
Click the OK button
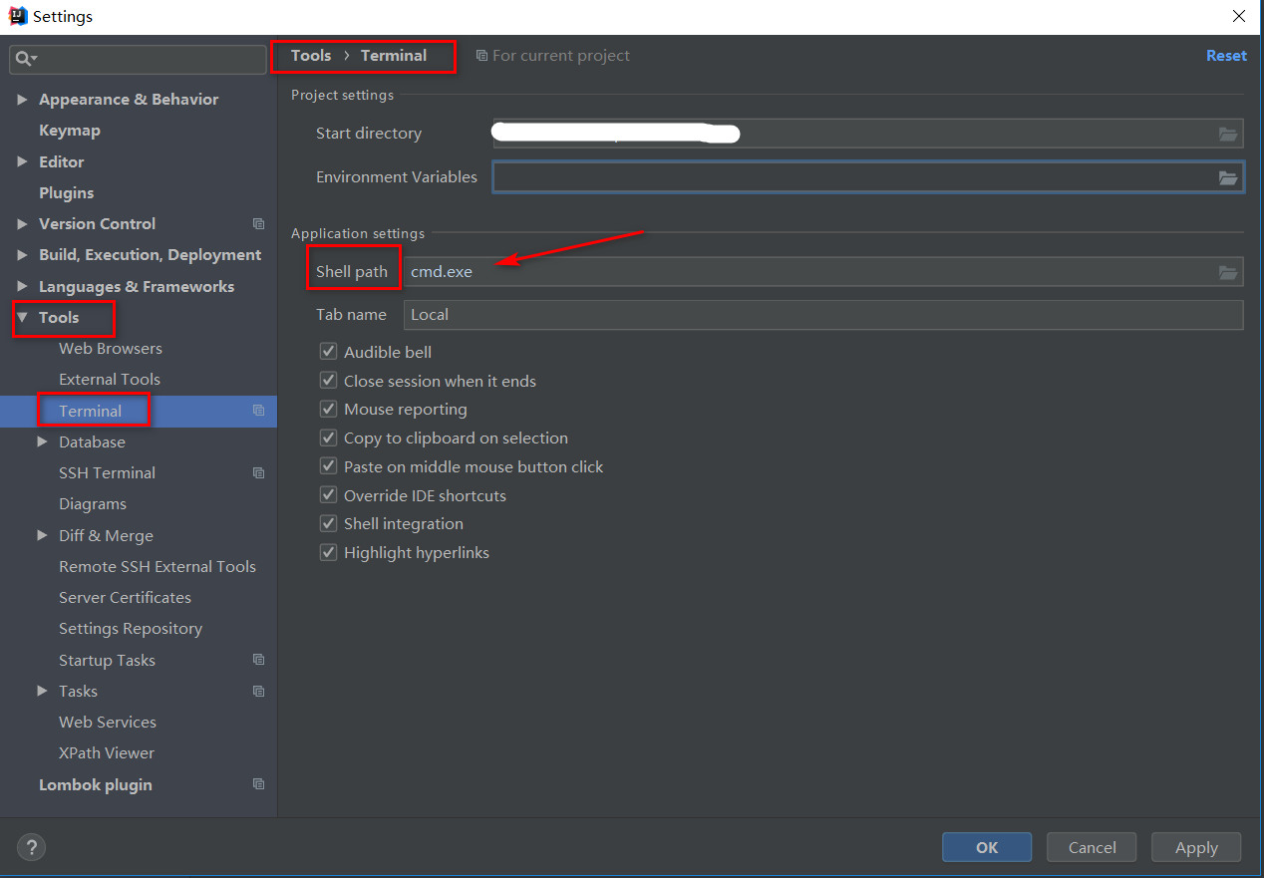[x=987, y=847]
